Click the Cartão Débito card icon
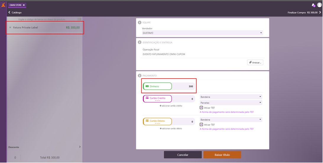323x163 pixels. 147,121
